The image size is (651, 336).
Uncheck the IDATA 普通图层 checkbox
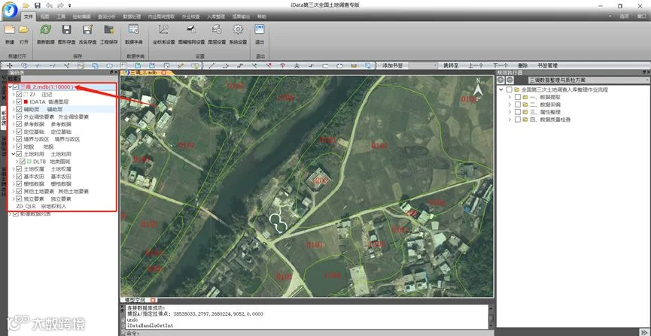19,102
